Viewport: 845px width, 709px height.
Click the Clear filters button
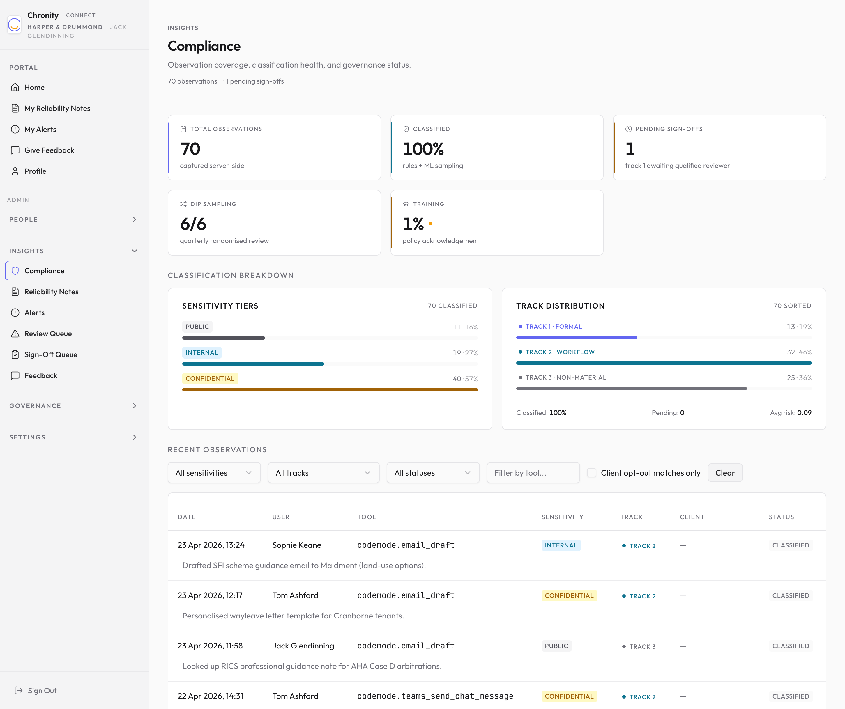pos(725,473)
